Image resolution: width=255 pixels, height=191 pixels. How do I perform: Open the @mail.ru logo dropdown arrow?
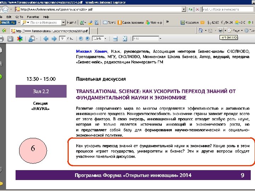[19, 23]
